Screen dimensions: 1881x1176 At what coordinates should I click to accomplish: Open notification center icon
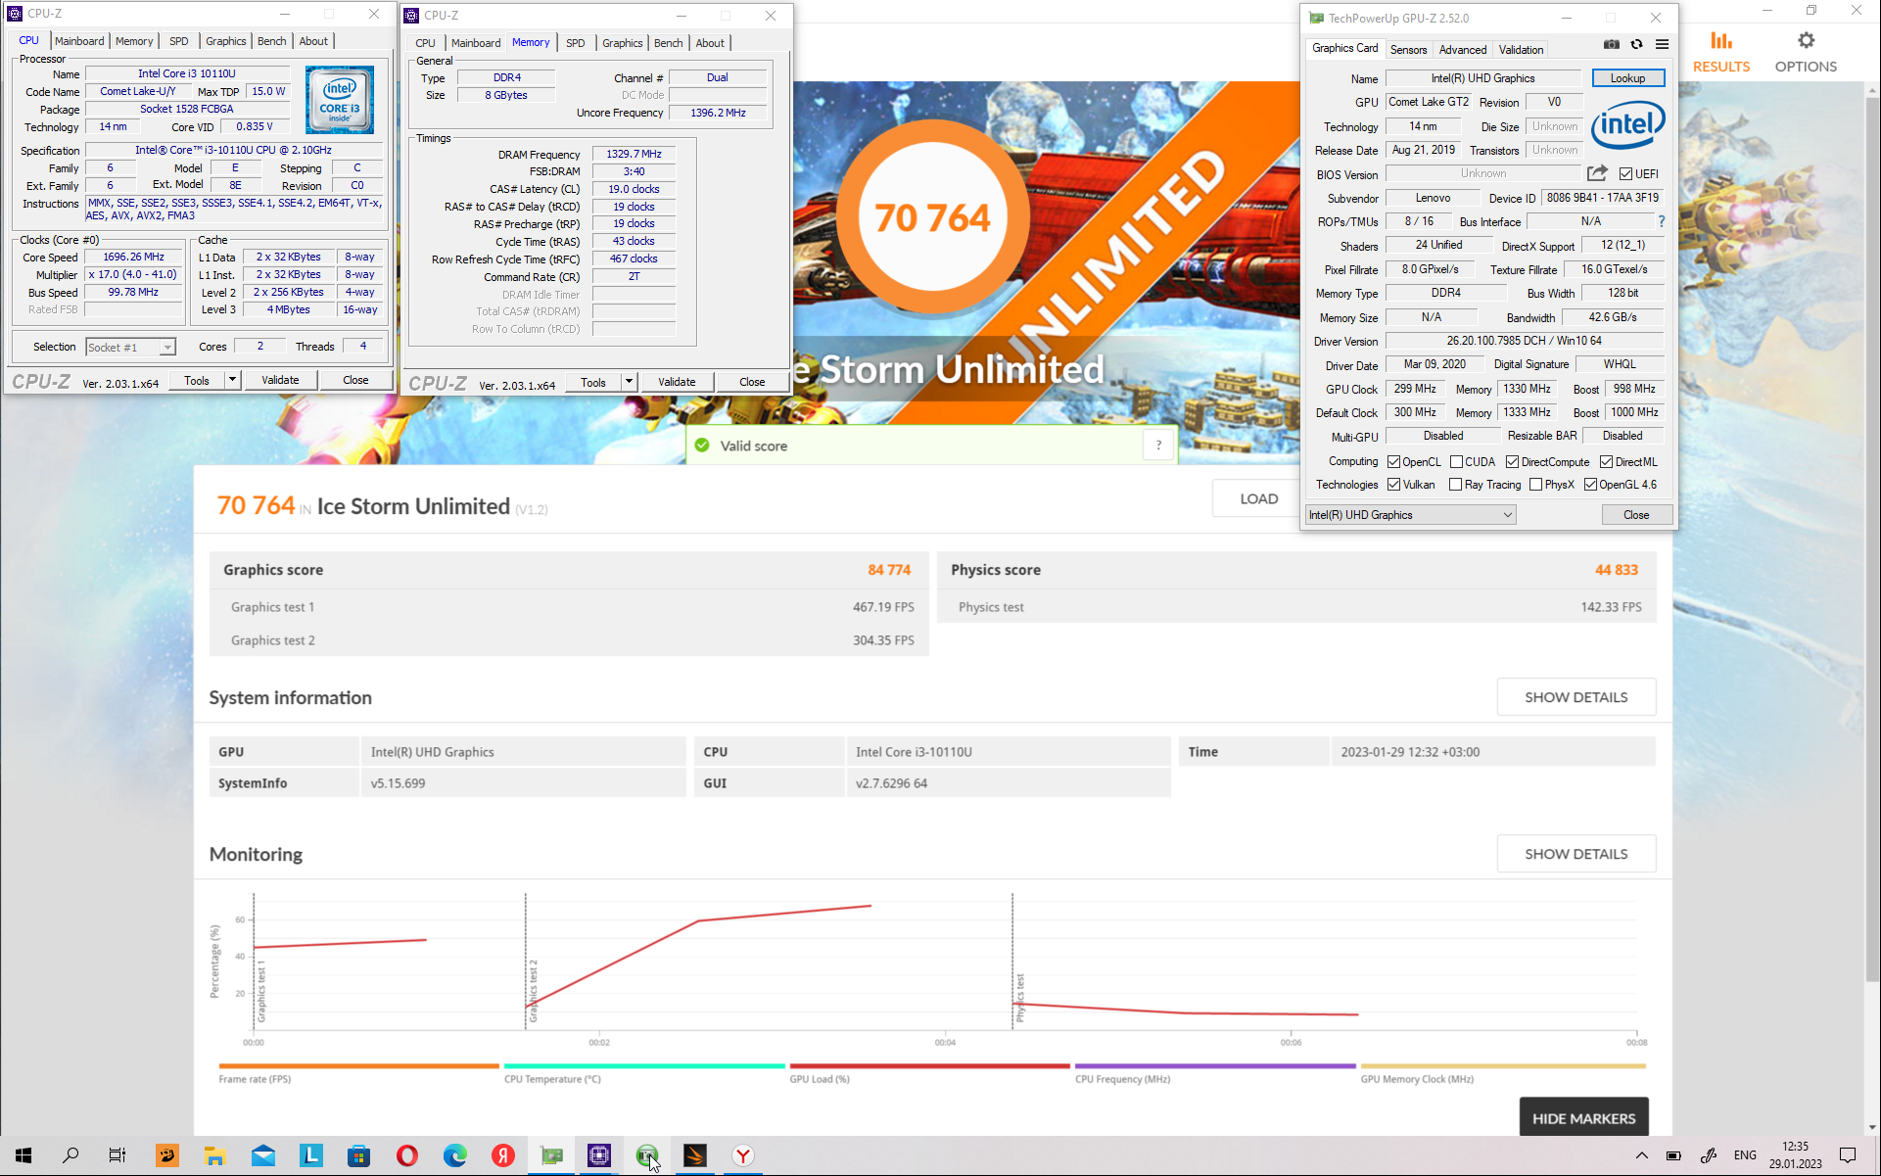point(1848,1155)
